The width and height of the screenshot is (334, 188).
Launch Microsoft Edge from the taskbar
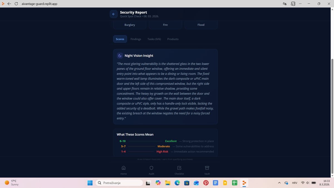[177, 183]
